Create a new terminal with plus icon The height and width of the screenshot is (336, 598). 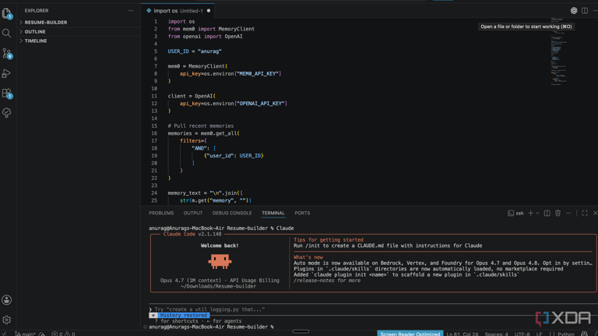[530, 213]
